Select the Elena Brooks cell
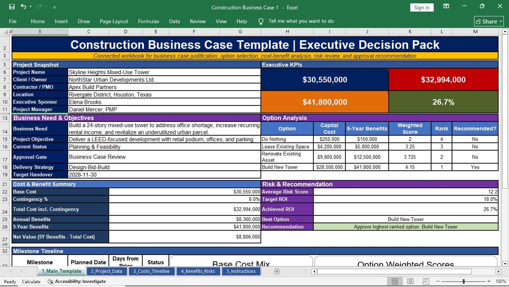509x287 pixels. 164,102
